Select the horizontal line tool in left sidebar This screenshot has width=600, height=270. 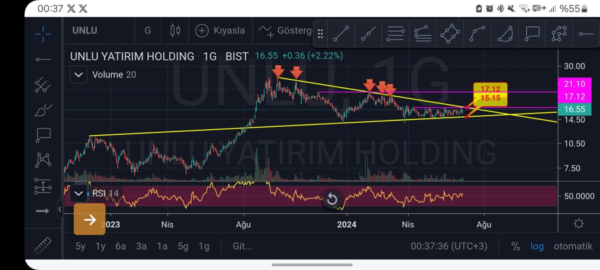point(43,60)
